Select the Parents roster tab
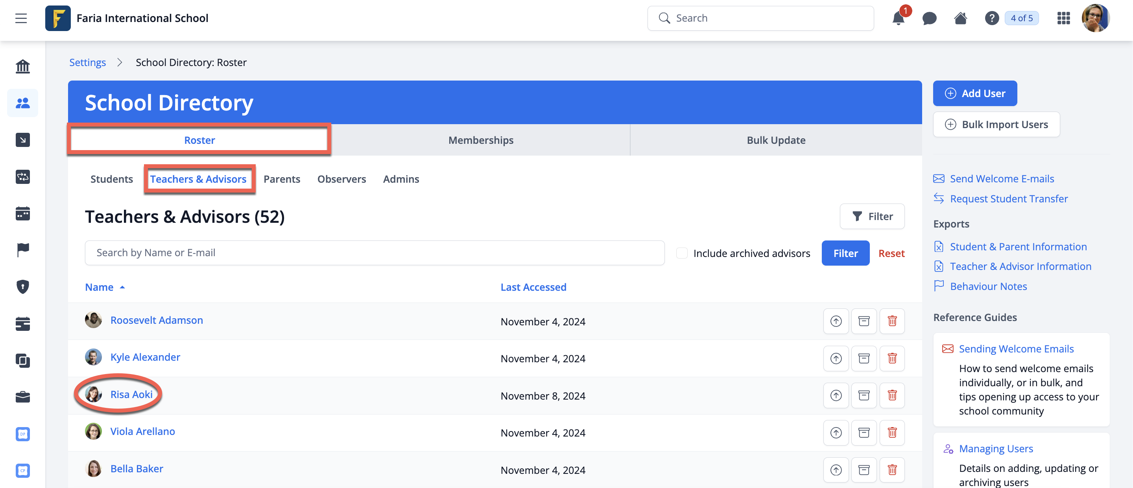Viewport: 1133px width, 488px height. (x=282, y=179)
